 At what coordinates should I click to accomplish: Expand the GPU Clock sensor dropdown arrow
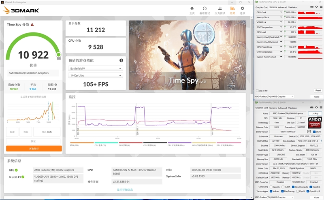281,13
